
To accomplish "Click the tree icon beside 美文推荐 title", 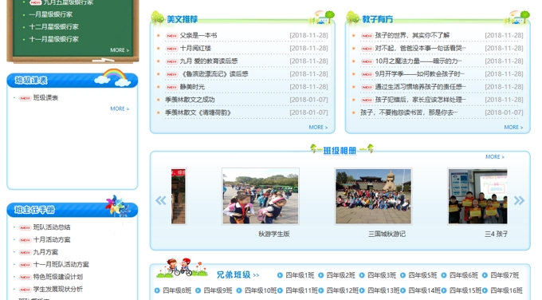I will click(x=158, y=18).
